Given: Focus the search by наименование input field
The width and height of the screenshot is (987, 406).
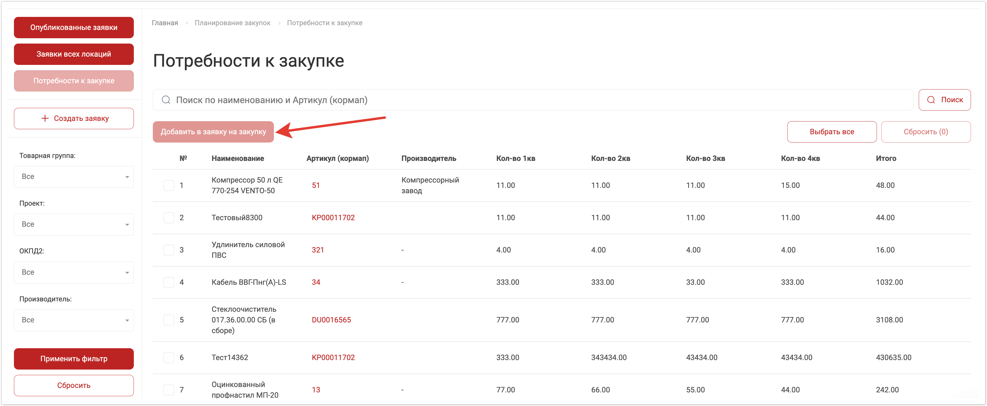Looking at the screenshot, I should point(537,100).
